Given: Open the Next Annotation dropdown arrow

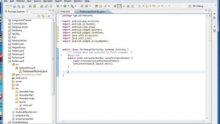Looking at the screenshot, I should pos(143,6).
